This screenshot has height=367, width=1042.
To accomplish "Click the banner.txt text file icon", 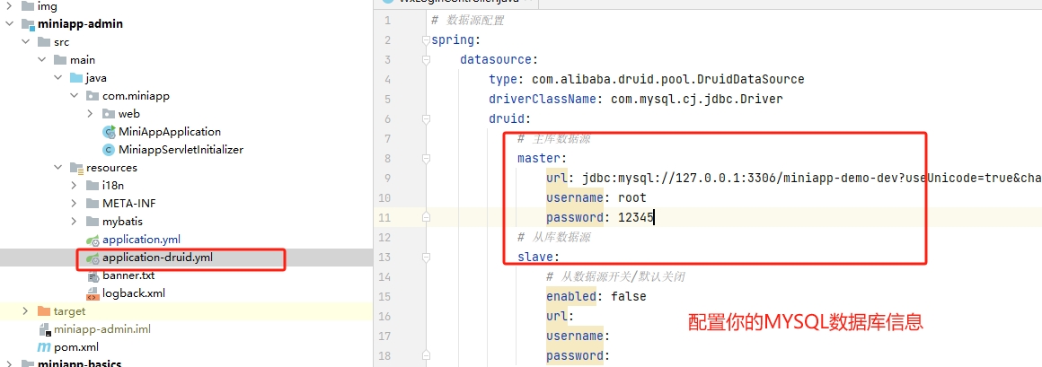I will tap(93, 275).
